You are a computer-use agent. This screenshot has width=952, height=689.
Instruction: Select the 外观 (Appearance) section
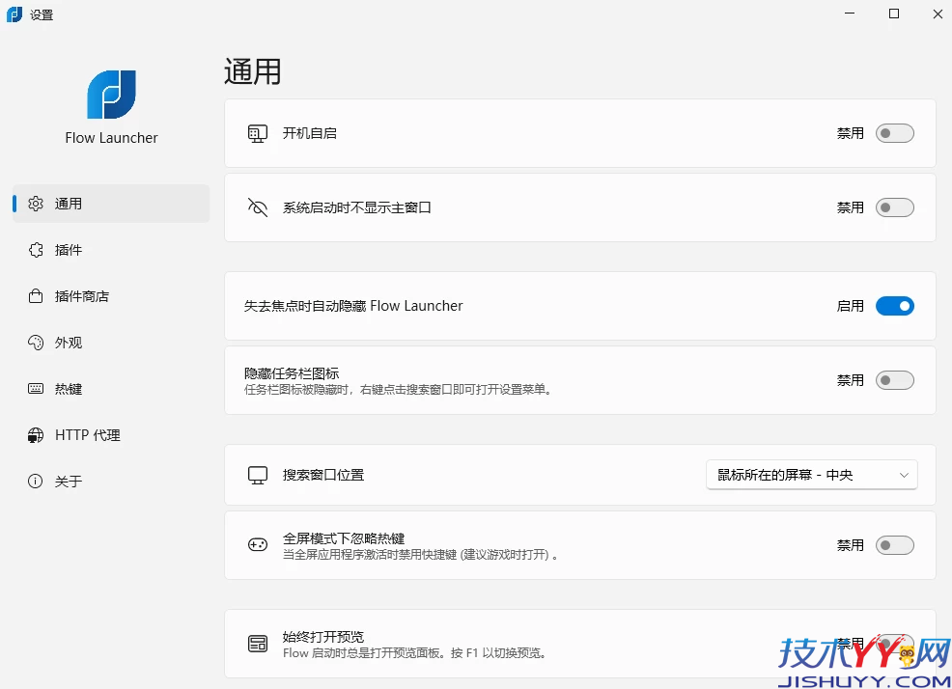(x=68, y=343)
